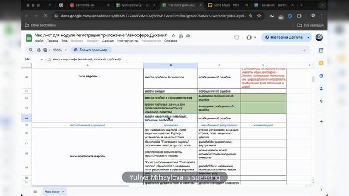Screen dimensions: 349x196
Task: Open the Правка menu
Action: 52,41
